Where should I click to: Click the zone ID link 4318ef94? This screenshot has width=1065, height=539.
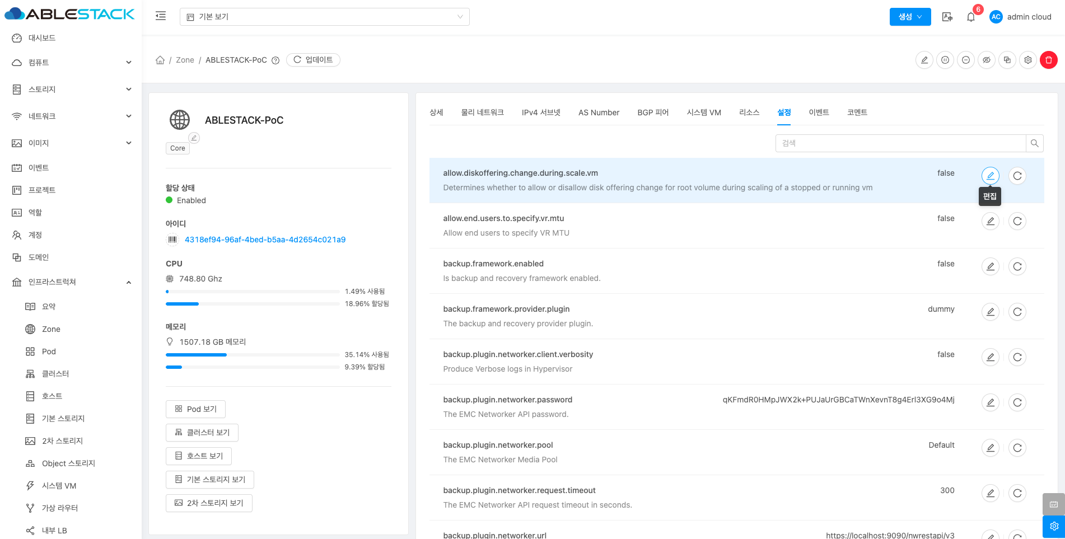point(265,240)
